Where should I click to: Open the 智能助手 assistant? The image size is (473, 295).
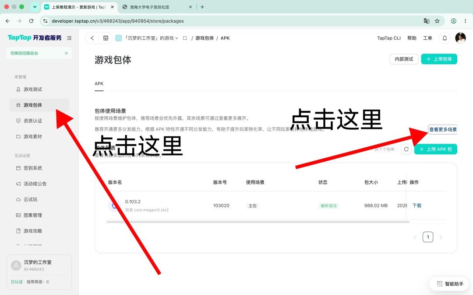[450, 284]
